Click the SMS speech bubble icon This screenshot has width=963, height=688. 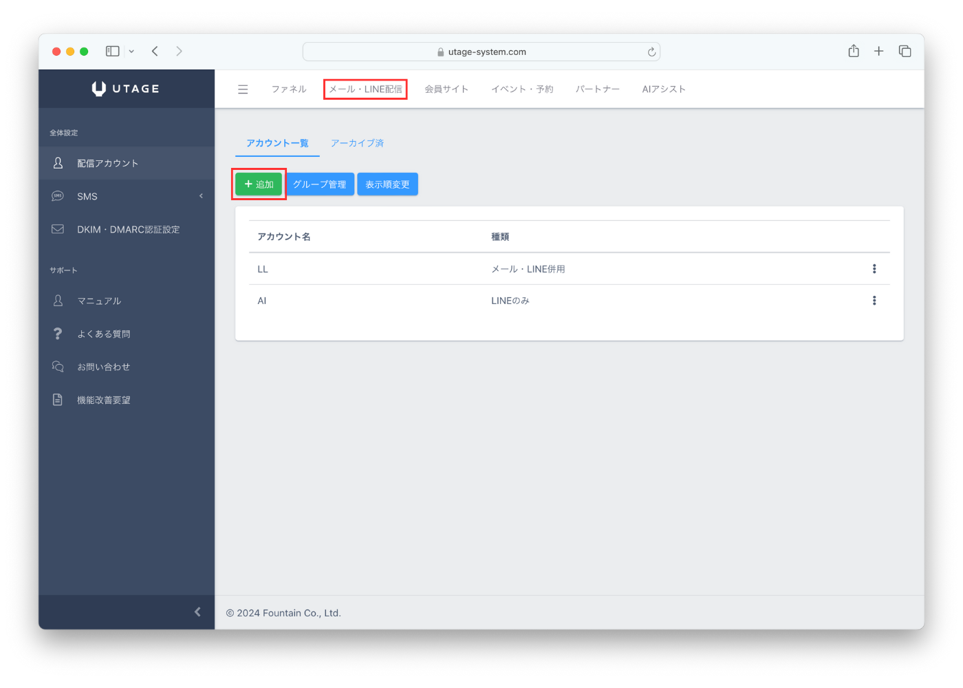[58, 196]
